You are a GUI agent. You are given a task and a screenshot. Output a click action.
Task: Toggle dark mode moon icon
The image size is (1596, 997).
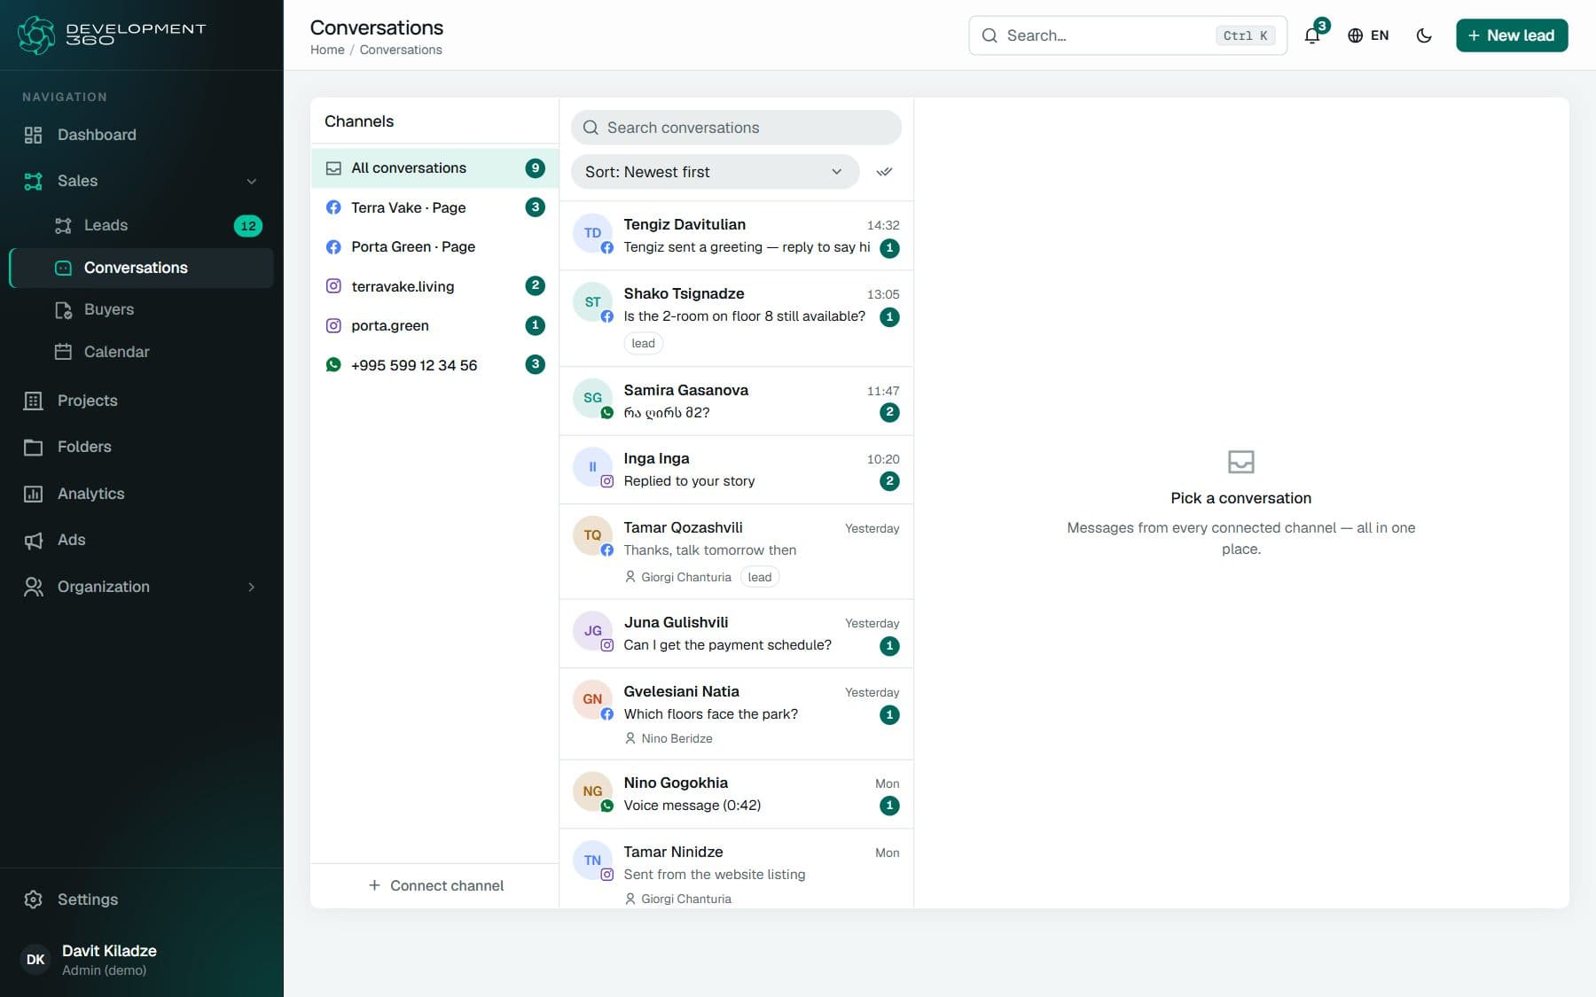1424,35
